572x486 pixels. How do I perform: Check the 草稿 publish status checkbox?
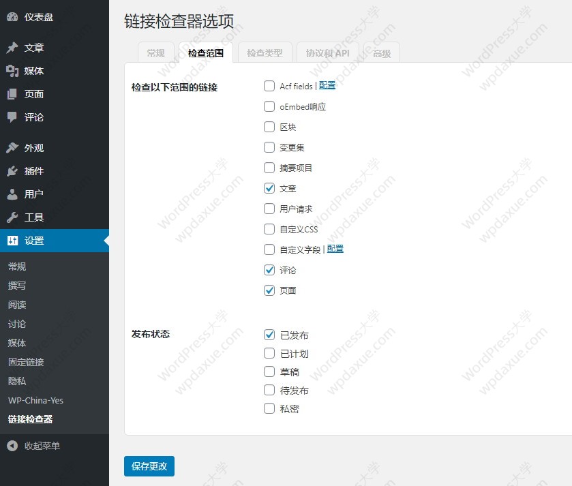pos(269,372)
